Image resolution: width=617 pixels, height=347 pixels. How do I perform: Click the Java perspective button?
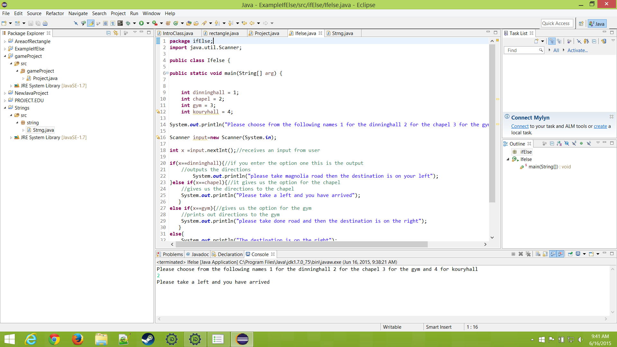pos(597,23)
